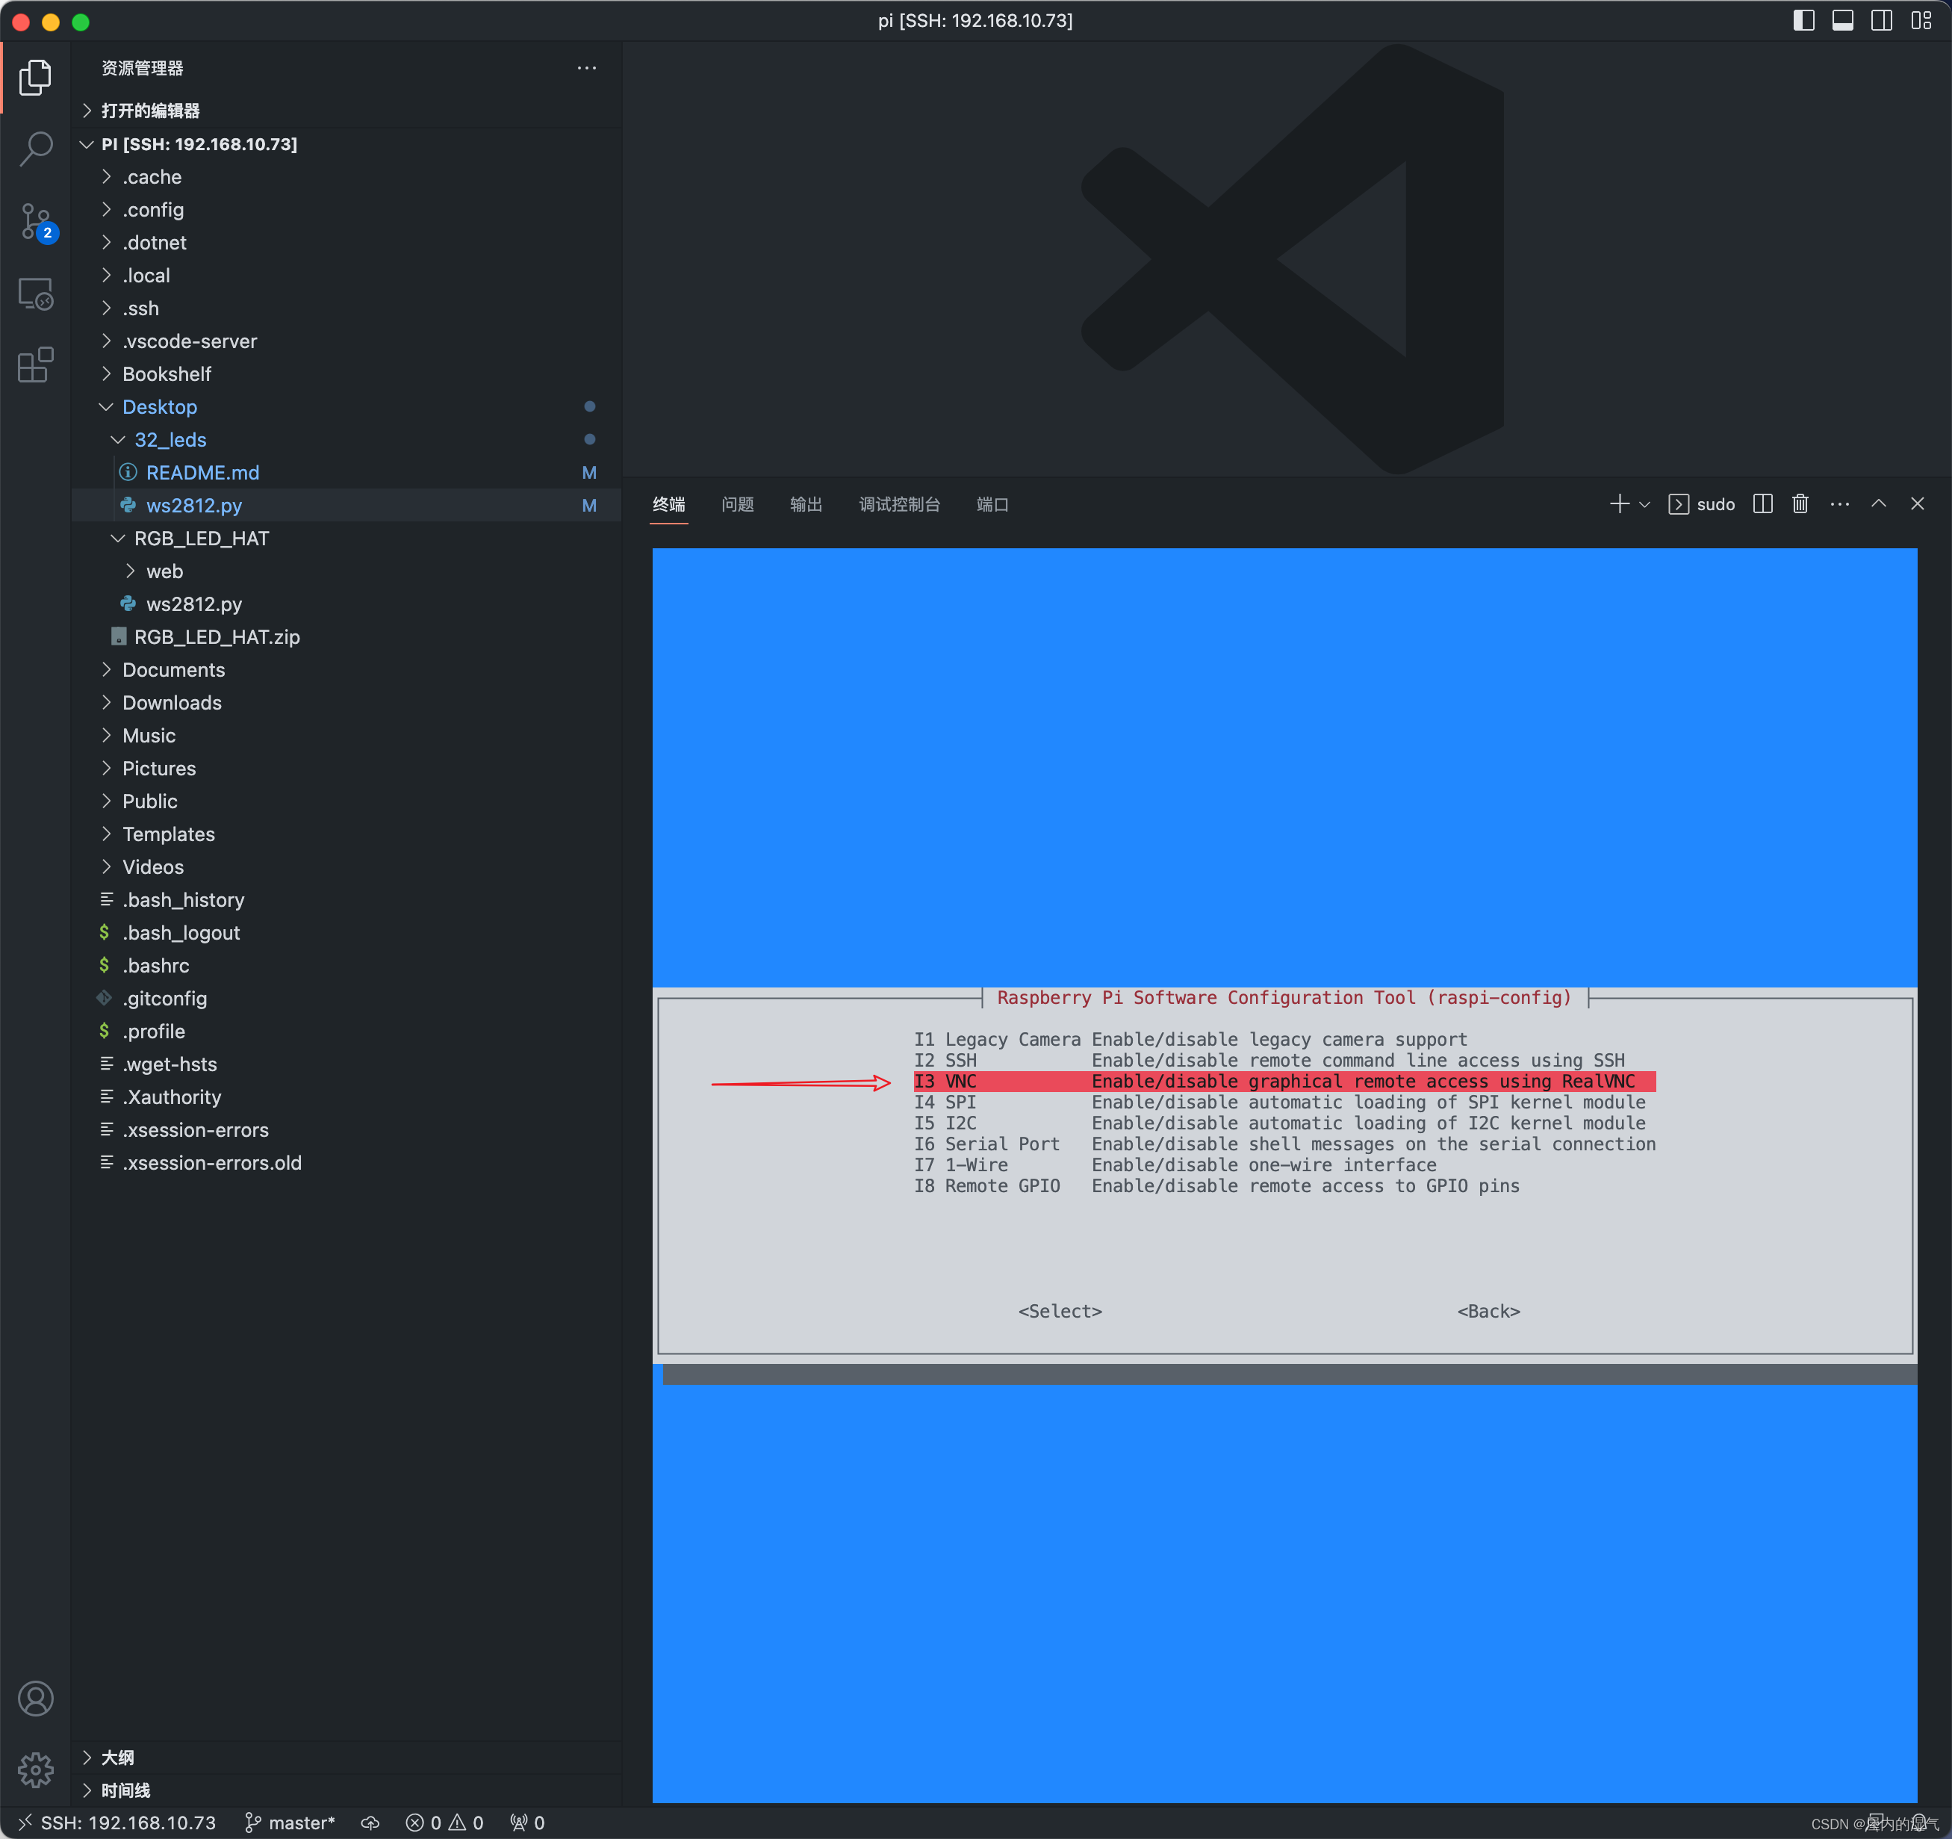Click <Back> in raspi-config

tap(1488, 1312)
